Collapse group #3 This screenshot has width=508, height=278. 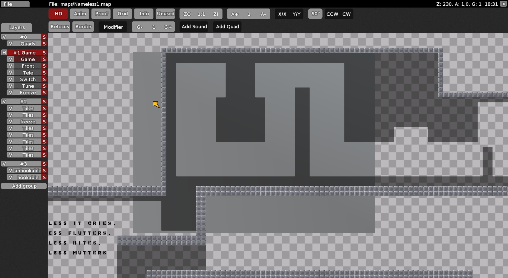coord(4,164)
